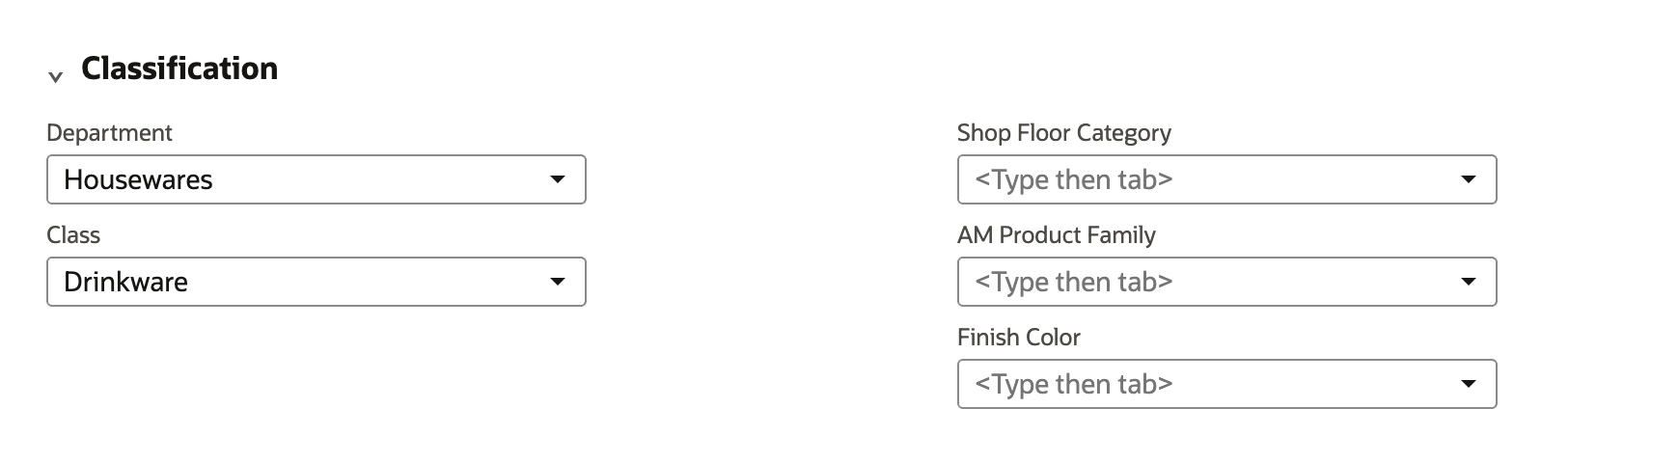This screenshot has height=463, width=1679.
Task: Select the placeholder text under Shop Floor Category
Action: click(x=1074, y=179)
